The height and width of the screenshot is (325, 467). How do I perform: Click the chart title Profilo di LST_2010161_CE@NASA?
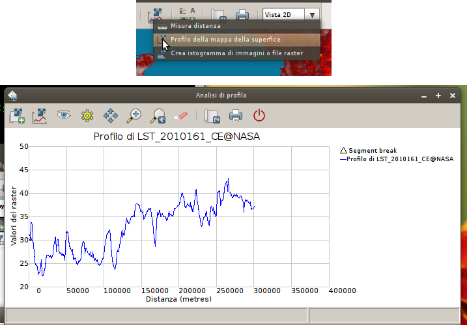click(177, 136)
